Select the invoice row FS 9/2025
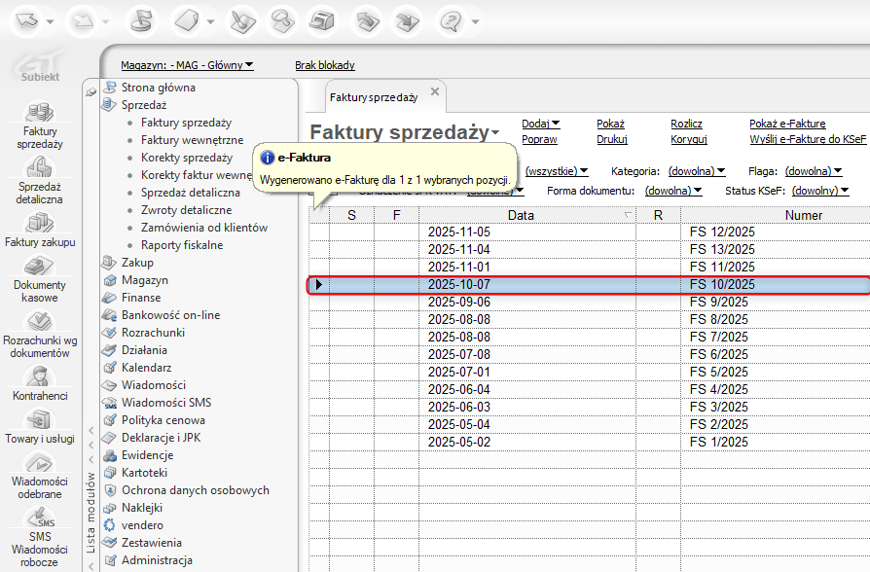This screenshot has height=572, width=870. tap(718, 303)
